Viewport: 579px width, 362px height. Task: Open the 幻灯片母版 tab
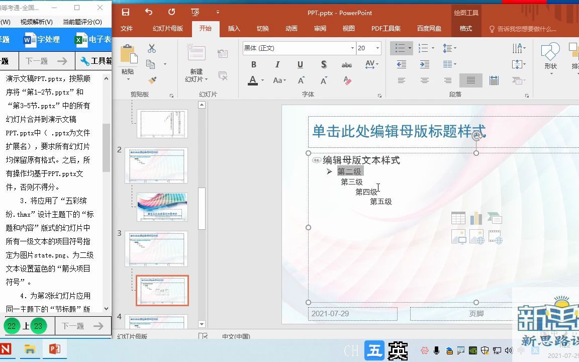(x=167, y=29)
